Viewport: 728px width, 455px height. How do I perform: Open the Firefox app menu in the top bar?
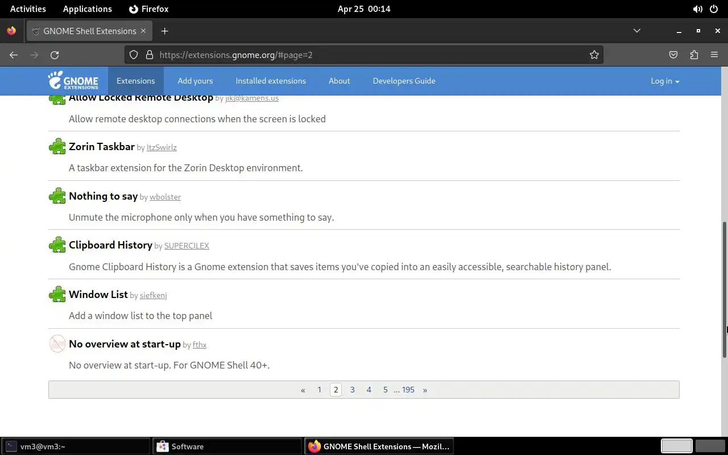point(148,9)
